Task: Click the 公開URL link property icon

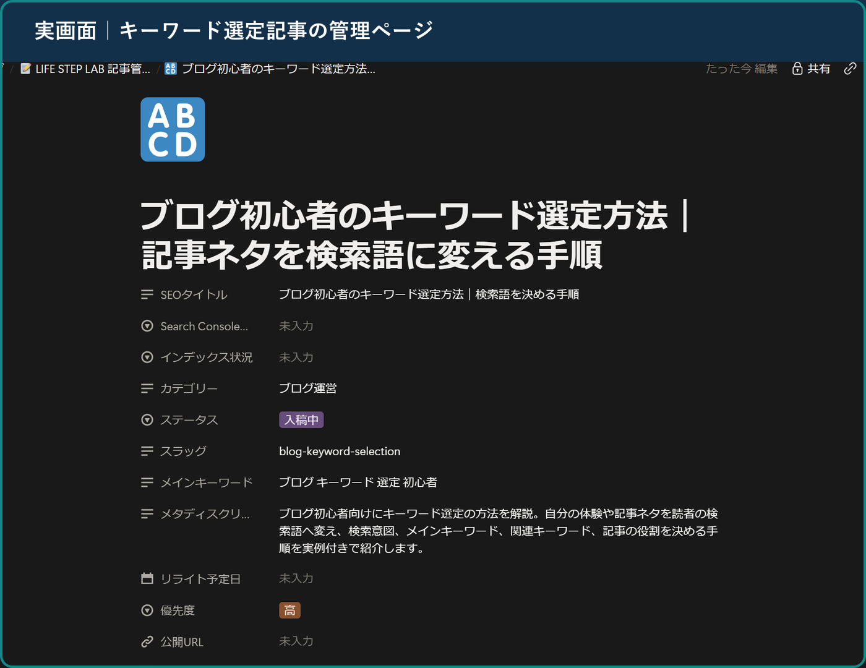Action: point(147,642)
